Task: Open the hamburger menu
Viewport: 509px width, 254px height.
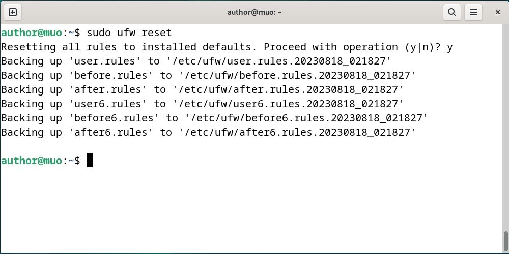Action: pyautogui.click(x=473, y=12)
